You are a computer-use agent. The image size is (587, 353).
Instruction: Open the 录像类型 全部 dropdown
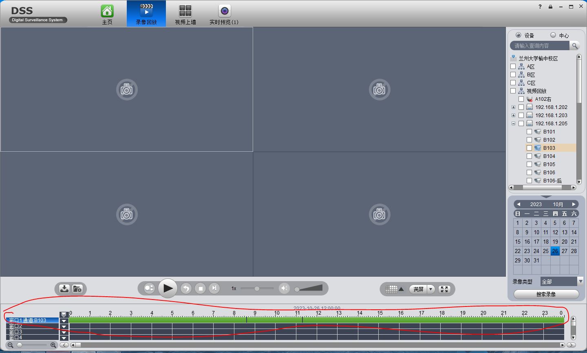(562, 281)
